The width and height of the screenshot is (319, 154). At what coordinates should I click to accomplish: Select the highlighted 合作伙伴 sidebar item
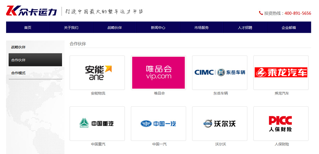pos(35,60)
